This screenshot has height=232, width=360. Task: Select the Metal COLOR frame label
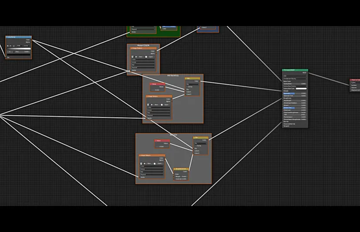click(x=143, y=45)
